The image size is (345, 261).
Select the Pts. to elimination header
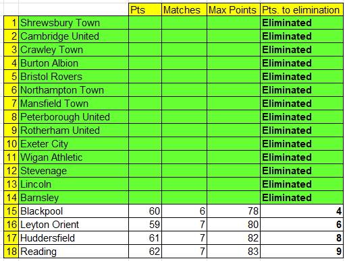302,9
